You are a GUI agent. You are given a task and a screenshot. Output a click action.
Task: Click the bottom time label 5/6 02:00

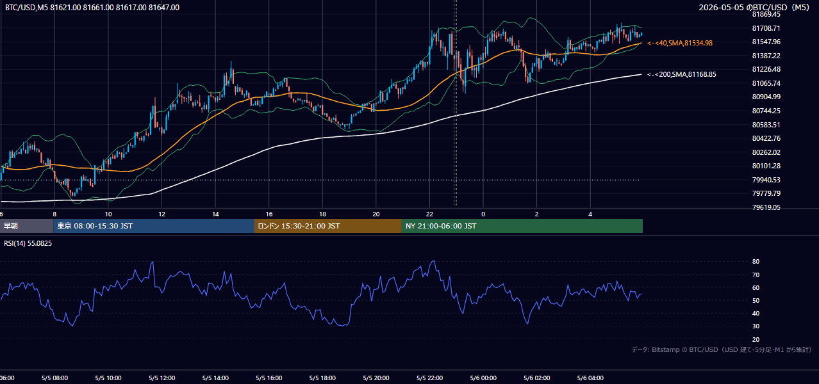pos(537,378)
